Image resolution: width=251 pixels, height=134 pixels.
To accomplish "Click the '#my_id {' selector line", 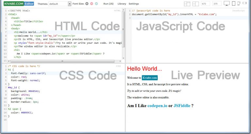I will tap(14, 87).
